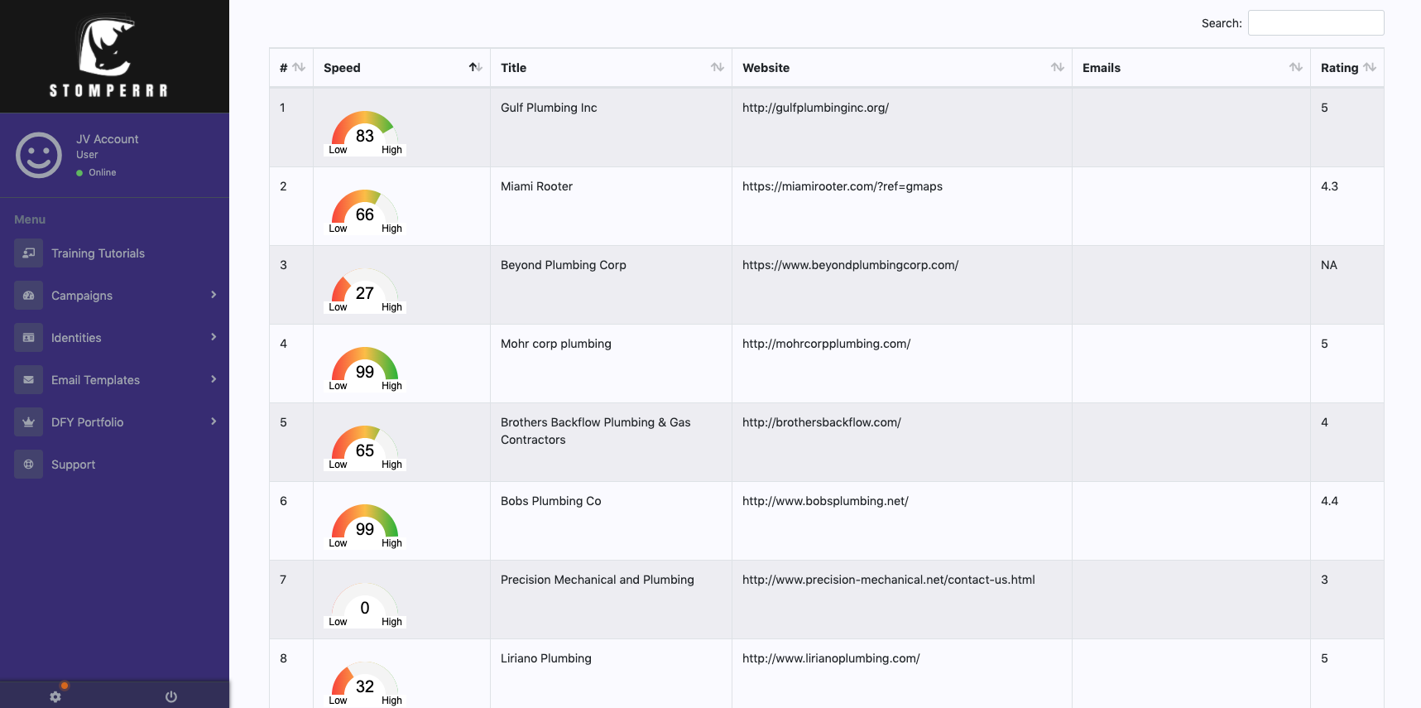Image resolution: width=1421 pixels, height=708 pixels.
Task: Expand the Campaigns menu chevron
Action: (214, 295)
